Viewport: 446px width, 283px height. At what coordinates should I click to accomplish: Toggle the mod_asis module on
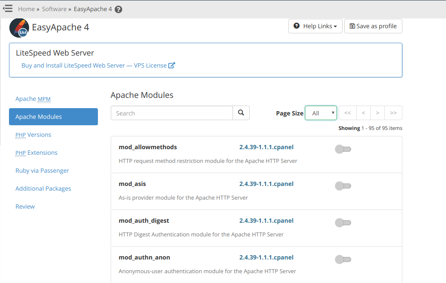[343, 186]
